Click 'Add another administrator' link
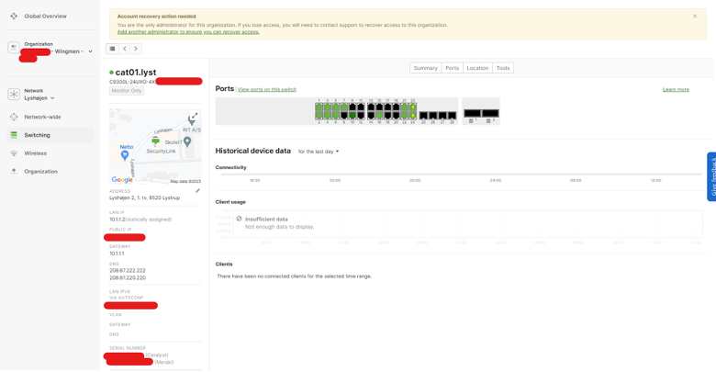Image resolution: width=716 pixels, height=372 pixels. (x=188, y=32)
